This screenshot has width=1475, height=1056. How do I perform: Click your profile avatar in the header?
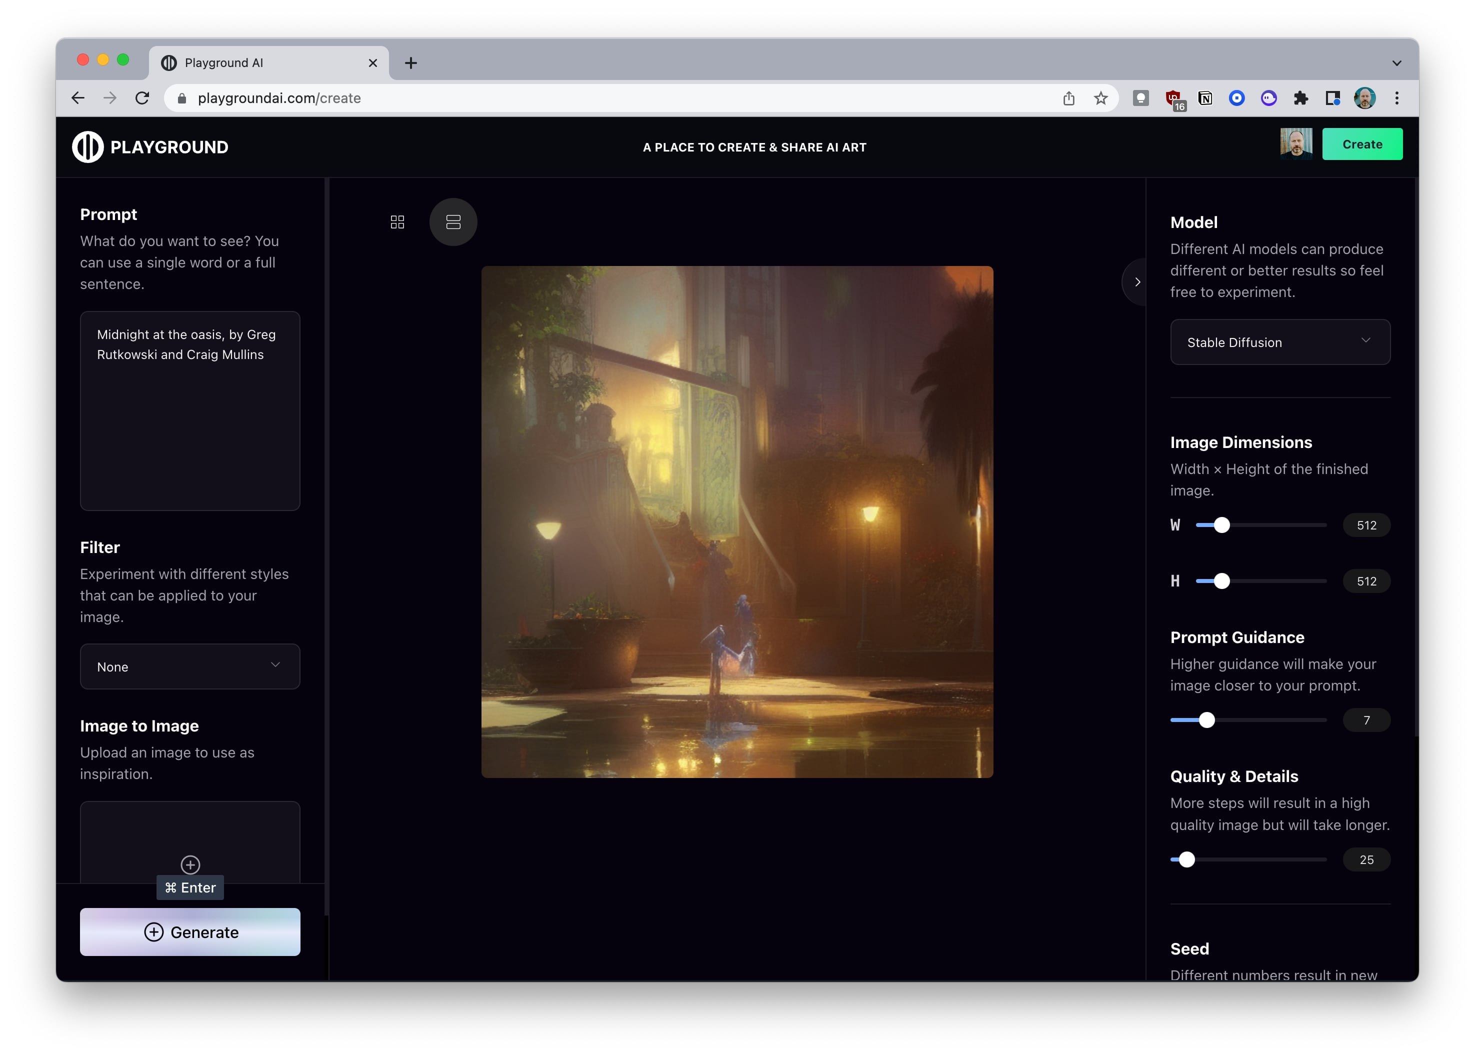[x=1295, y=143]
